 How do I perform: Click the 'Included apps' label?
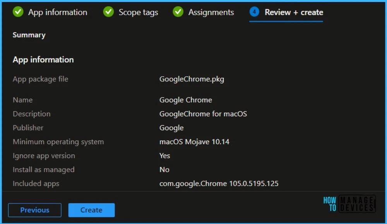tap(36, 183)
